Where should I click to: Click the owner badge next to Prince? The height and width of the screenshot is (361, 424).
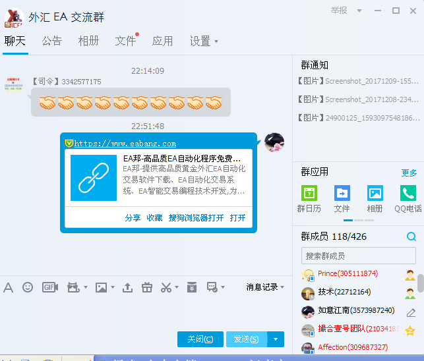point(410,275)
